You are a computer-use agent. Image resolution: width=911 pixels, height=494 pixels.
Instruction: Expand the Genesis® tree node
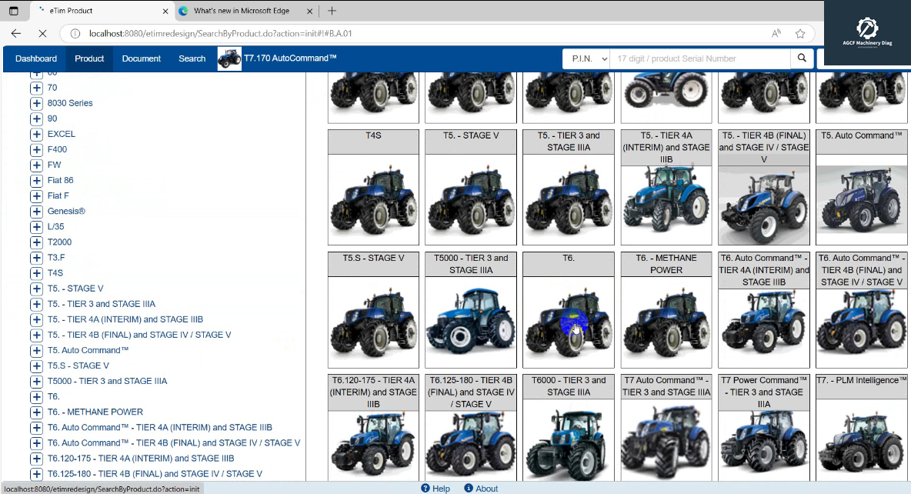coord(36,211)
